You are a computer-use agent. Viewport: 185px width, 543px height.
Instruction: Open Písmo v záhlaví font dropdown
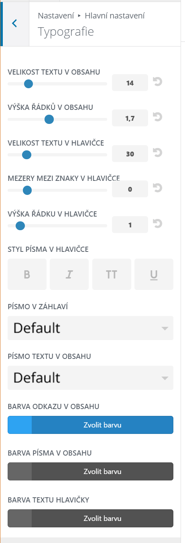[x=91, y=328]
